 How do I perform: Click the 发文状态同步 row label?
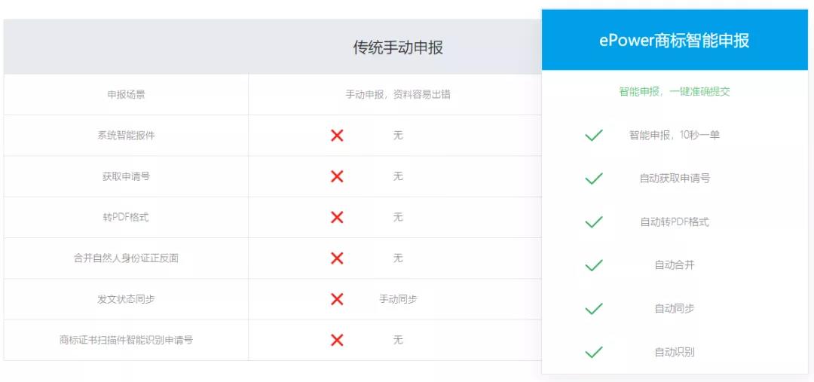click(x=126, y=299)
